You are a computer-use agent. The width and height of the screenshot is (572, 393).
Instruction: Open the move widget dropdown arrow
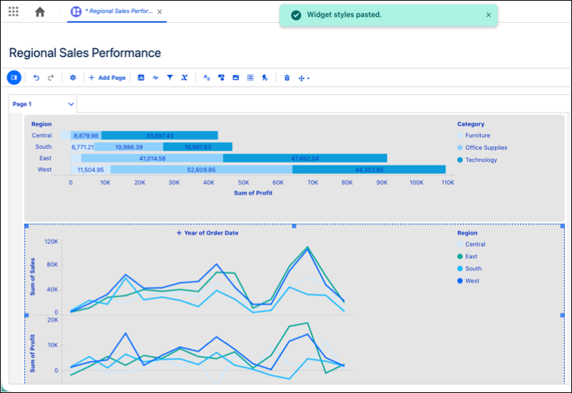[x=308, y=78]
